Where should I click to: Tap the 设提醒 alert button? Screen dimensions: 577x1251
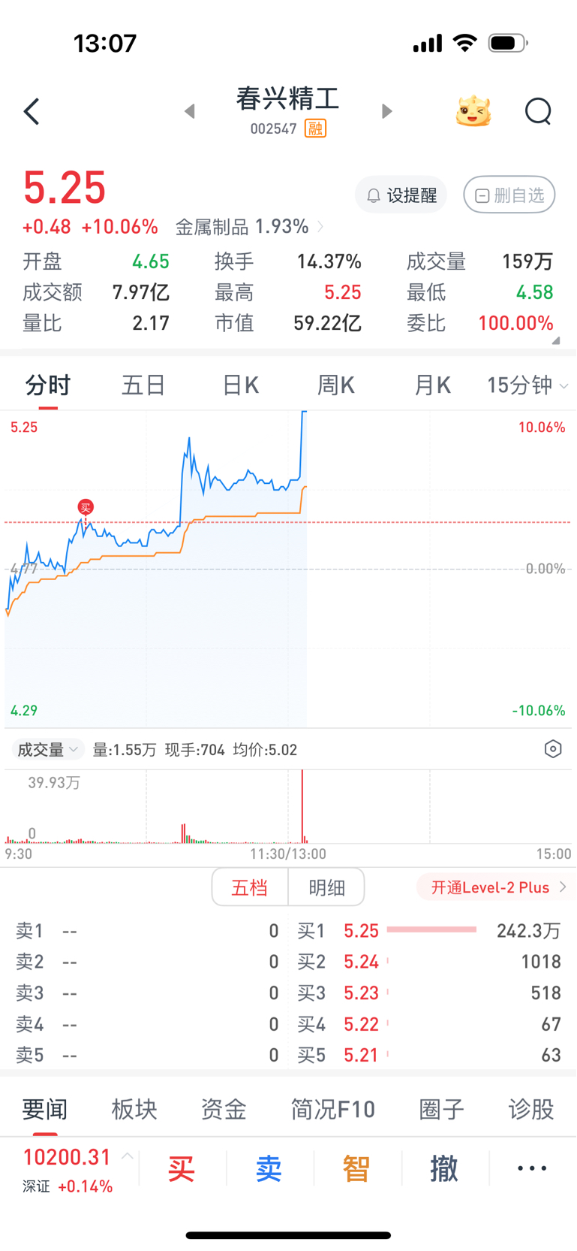click(401, 195)
